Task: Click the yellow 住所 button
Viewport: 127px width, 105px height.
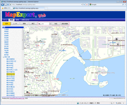Action: point(6,24)
